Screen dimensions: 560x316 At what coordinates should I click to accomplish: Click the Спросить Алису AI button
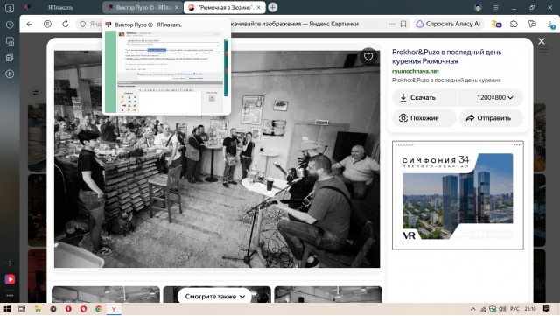pos(449,24)
